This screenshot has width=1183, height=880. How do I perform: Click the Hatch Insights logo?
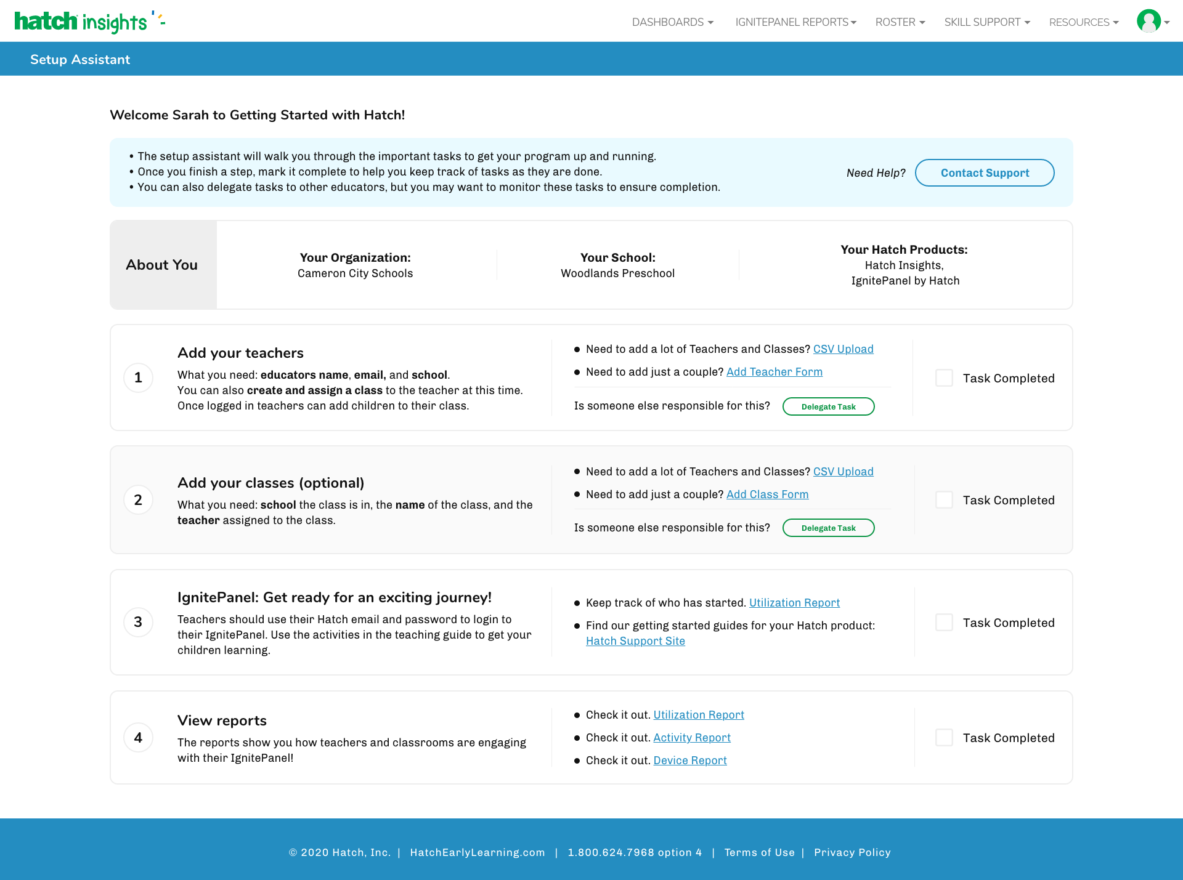(x=90, y=22)
